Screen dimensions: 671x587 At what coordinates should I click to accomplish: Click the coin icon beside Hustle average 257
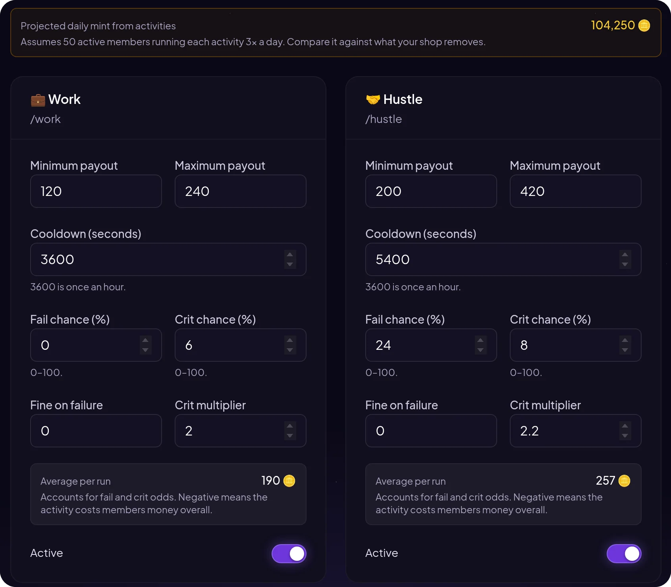click(x=624, y=481)
